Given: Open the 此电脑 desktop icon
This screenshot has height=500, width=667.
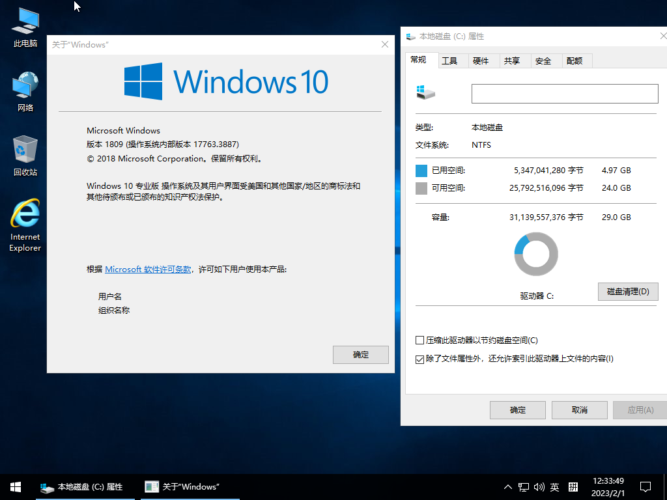Looking at the screenshot, I should point(25,27).
